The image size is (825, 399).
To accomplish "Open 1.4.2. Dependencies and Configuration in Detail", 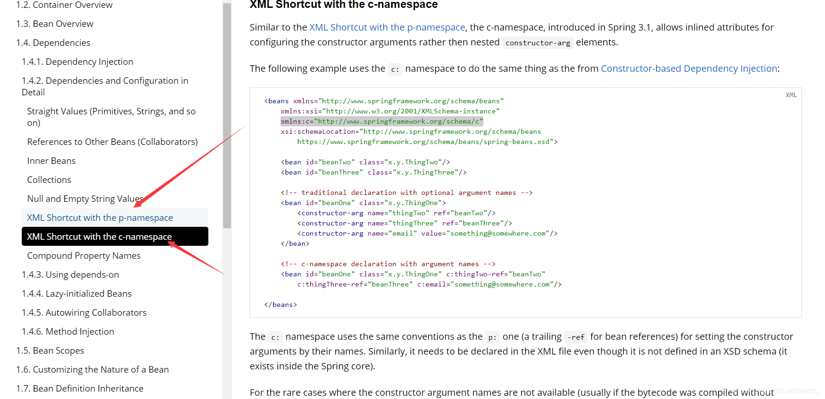I will click(105, 86).
